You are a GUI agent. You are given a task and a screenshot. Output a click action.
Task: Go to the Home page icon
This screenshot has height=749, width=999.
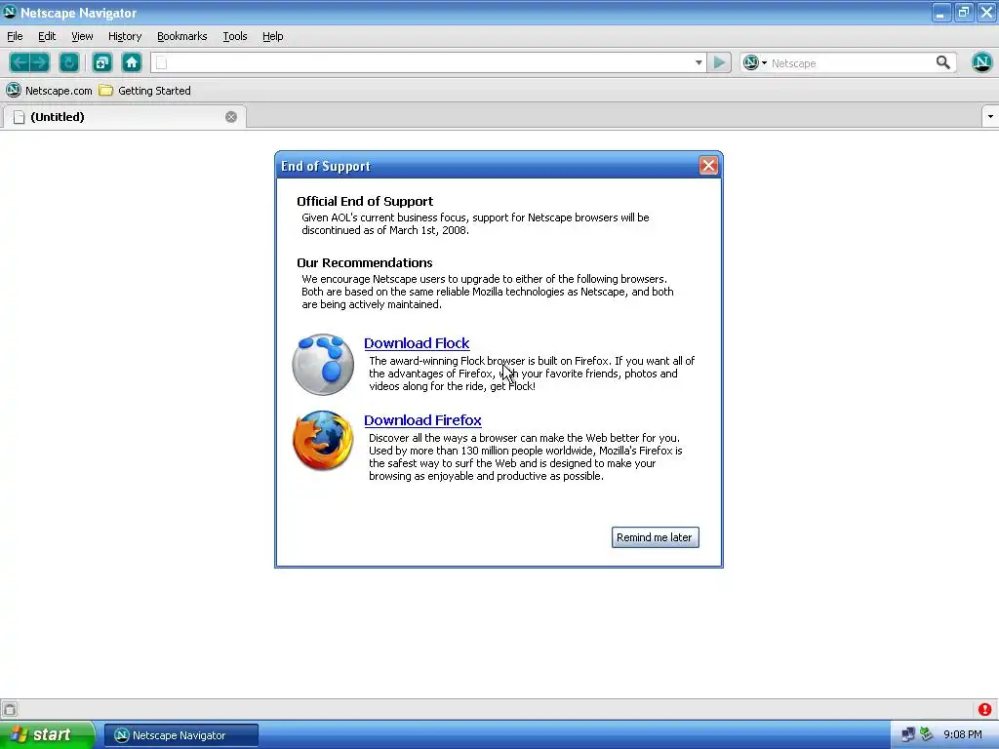132,62
